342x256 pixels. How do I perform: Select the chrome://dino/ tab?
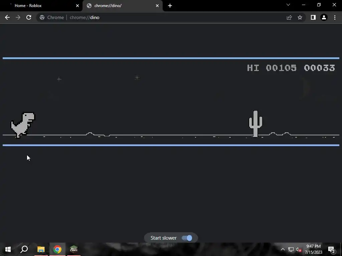(123, 6)
